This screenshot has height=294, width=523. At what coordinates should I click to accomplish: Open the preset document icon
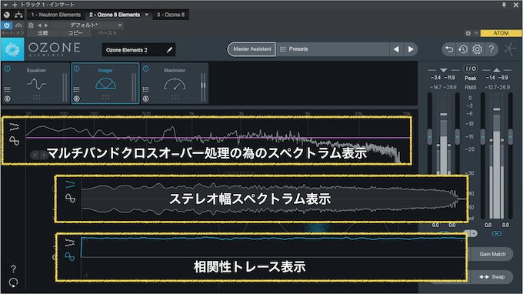(31, 25)
